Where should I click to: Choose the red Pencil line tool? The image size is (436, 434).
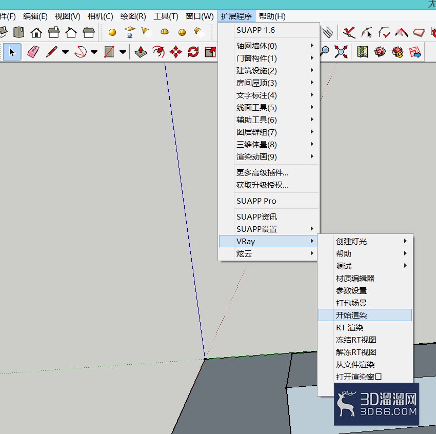(x=51, y=52)
